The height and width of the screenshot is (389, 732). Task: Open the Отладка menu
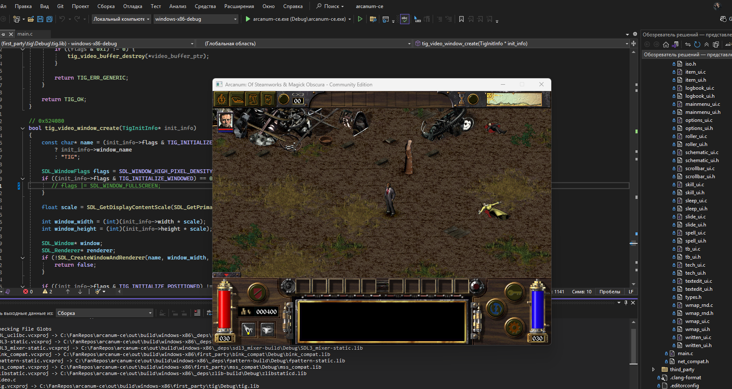(133, 6)
